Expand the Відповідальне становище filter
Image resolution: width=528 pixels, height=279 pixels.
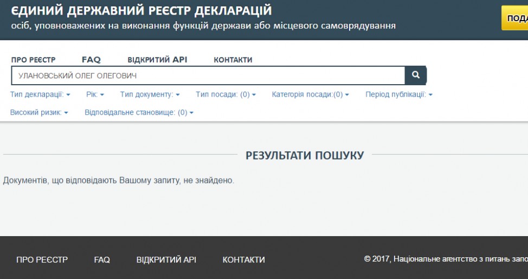[x=139, y=112]
